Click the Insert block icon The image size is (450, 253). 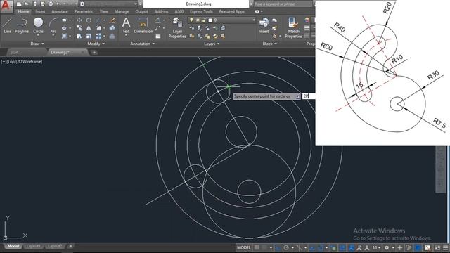point(264,25)
